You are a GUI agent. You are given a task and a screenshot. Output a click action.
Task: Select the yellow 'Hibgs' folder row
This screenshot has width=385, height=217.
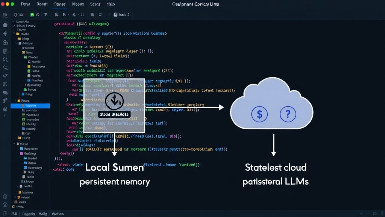coord(23,39)
